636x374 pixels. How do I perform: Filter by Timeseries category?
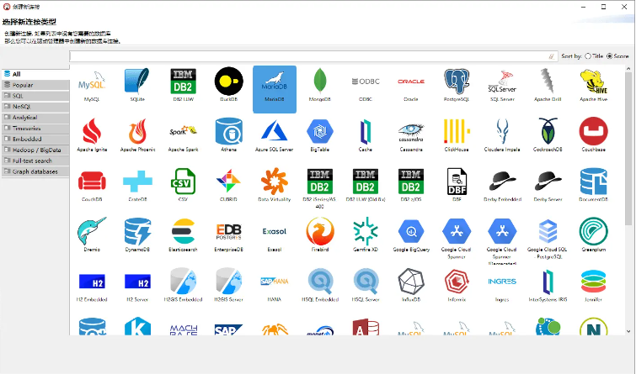coord(35,129)
